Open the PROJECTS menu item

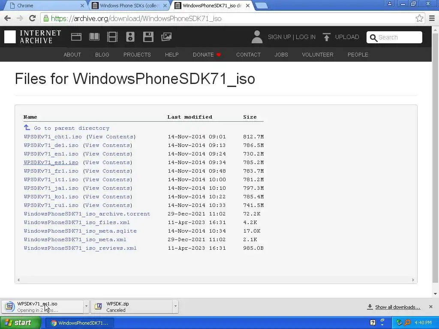tap(137, 54)
